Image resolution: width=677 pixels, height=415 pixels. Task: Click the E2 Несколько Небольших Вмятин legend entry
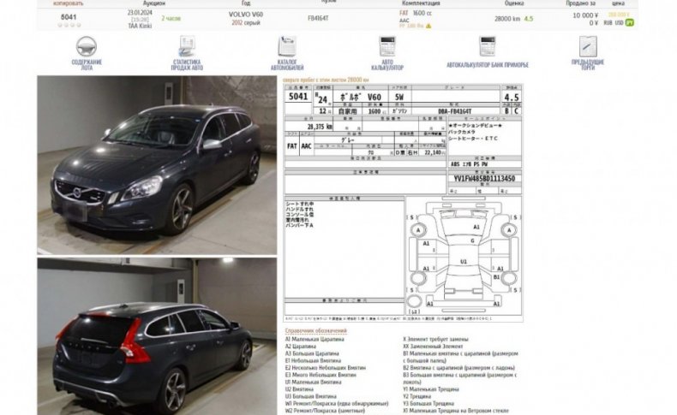click(325, 368)
